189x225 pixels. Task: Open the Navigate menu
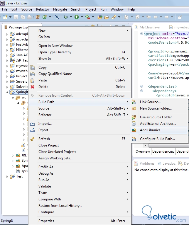[x=60, y=9]
